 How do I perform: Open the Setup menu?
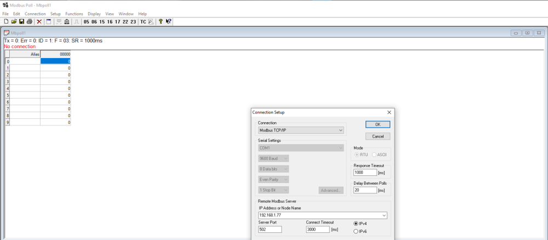pos(55,14)
